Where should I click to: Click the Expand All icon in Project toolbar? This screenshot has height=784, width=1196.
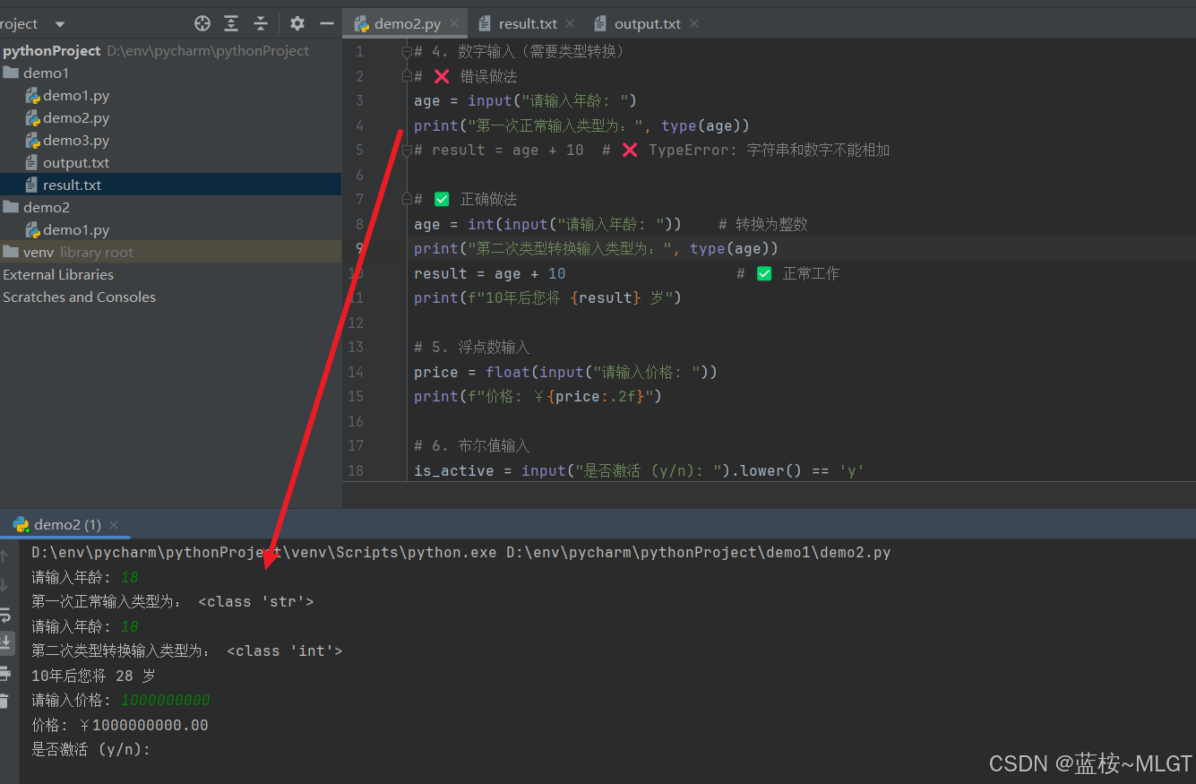231,24
